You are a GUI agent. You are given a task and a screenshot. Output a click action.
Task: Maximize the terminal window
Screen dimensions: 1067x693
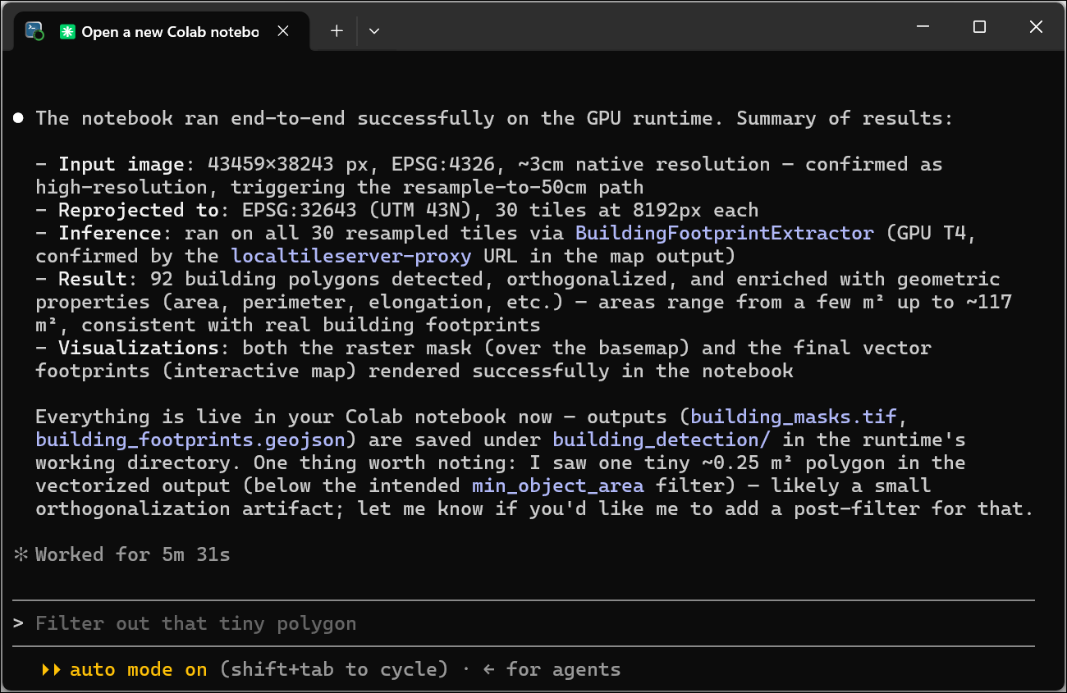(x=979, y=27)
